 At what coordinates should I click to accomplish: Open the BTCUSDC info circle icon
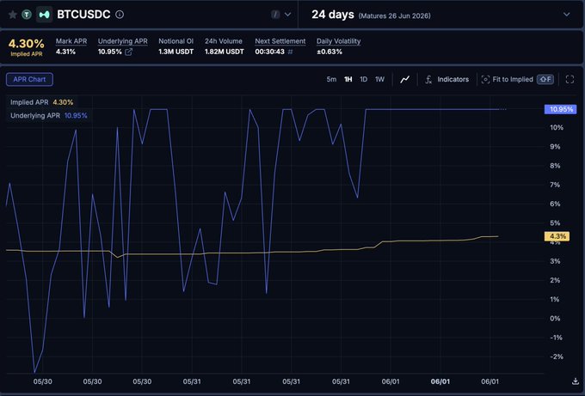[120, 15]
